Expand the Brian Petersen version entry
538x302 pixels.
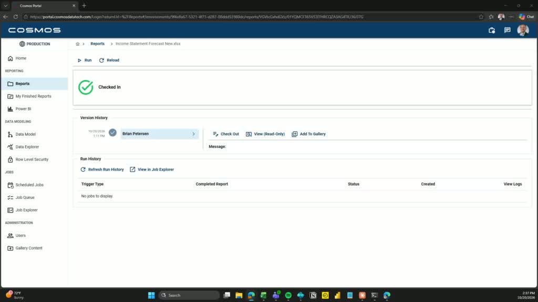[160, 134]
